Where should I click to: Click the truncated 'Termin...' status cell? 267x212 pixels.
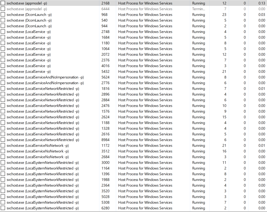pos(198,9)
